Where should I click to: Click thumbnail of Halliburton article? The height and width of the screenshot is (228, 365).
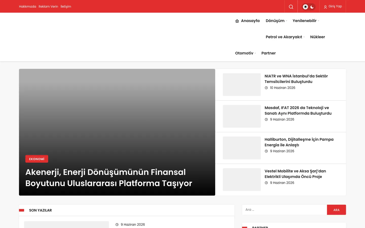coord(242,148)
